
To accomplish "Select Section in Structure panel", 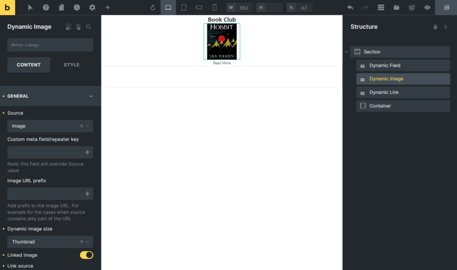I will (400, 52).
